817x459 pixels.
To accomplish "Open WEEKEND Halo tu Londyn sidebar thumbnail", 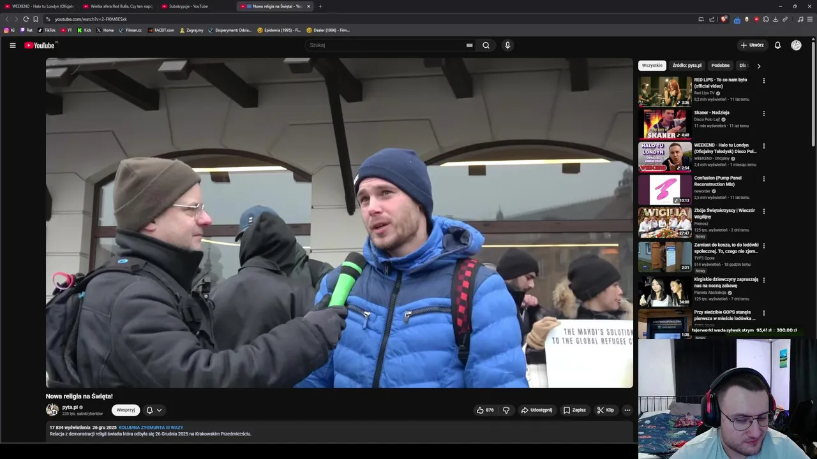I will point(665,157).
